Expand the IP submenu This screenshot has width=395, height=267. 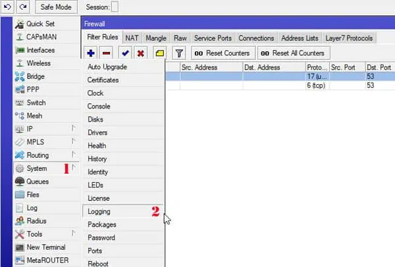(x=46, y=129)
